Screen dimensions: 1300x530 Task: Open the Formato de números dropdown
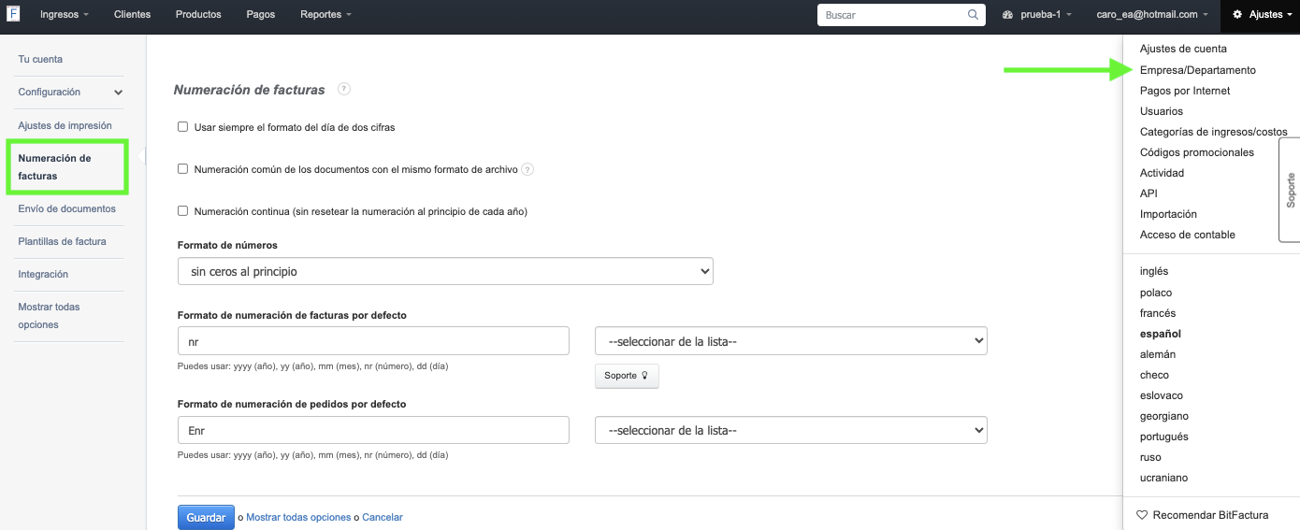click(x=445, y=272)
